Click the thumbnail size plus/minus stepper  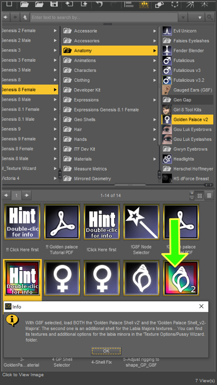coord(192,196)
